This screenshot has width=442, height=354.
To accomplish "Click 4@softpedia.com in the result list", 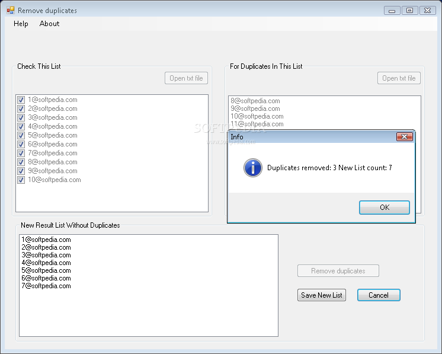I will 46,263.
